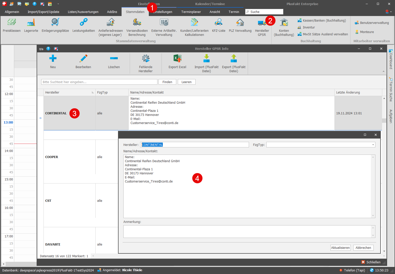Screen dimensions: 395x274
Task: Click Schließen button at bottom
Action: [371, 262]
